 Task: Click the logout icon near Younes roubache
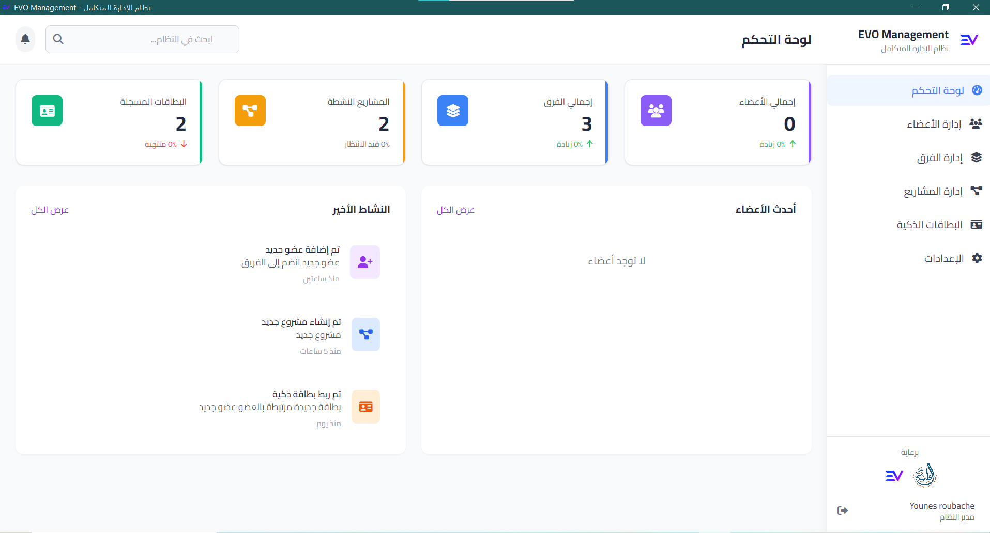tap(842, 510)
